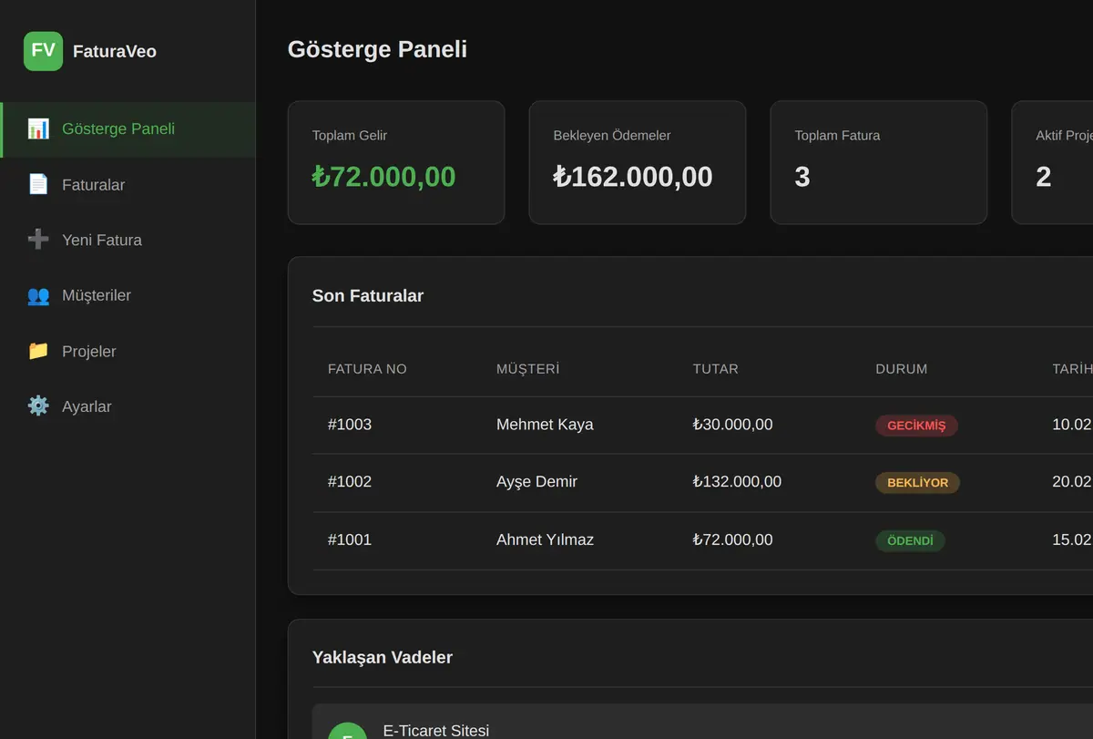Click the DURUM column header
1093x739 pixels.
coord(902,369)
